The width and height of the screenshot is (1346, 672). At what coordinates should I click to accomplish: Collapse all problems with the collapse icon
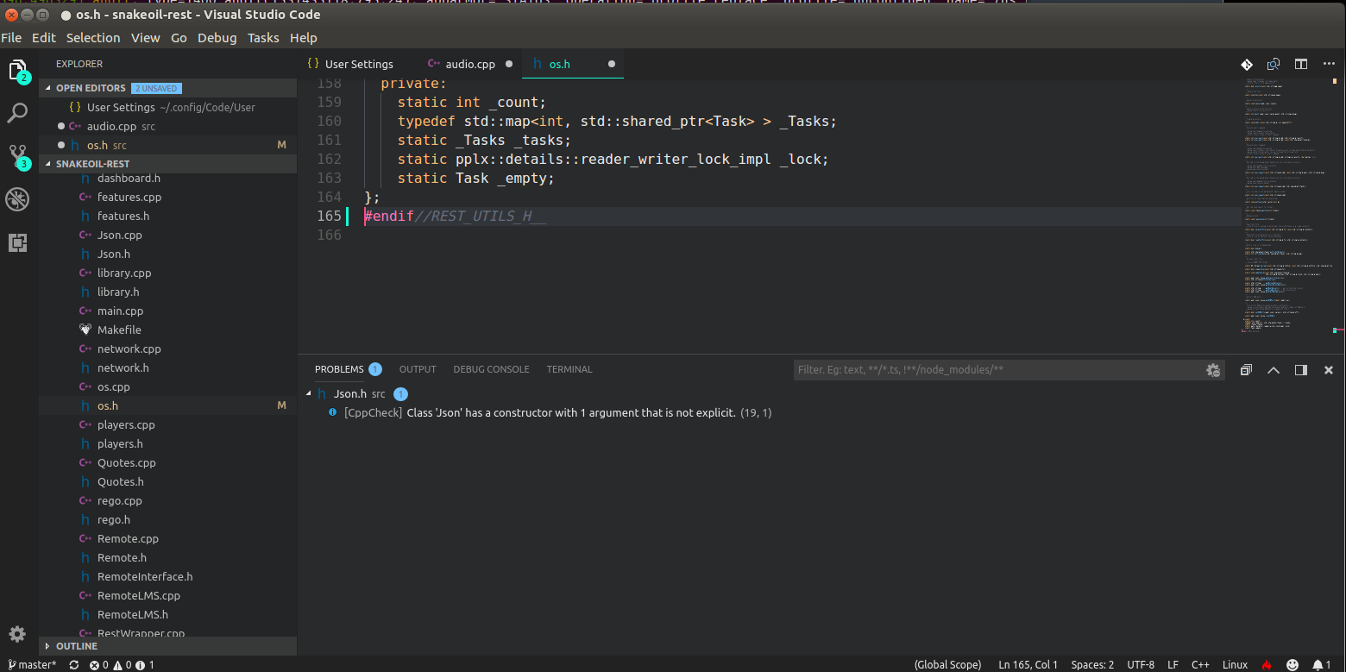point(1246,370)
